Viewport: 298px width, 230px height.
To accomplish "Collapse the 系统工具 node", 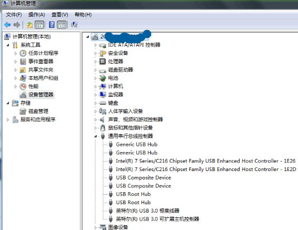I will click(8, 45).
